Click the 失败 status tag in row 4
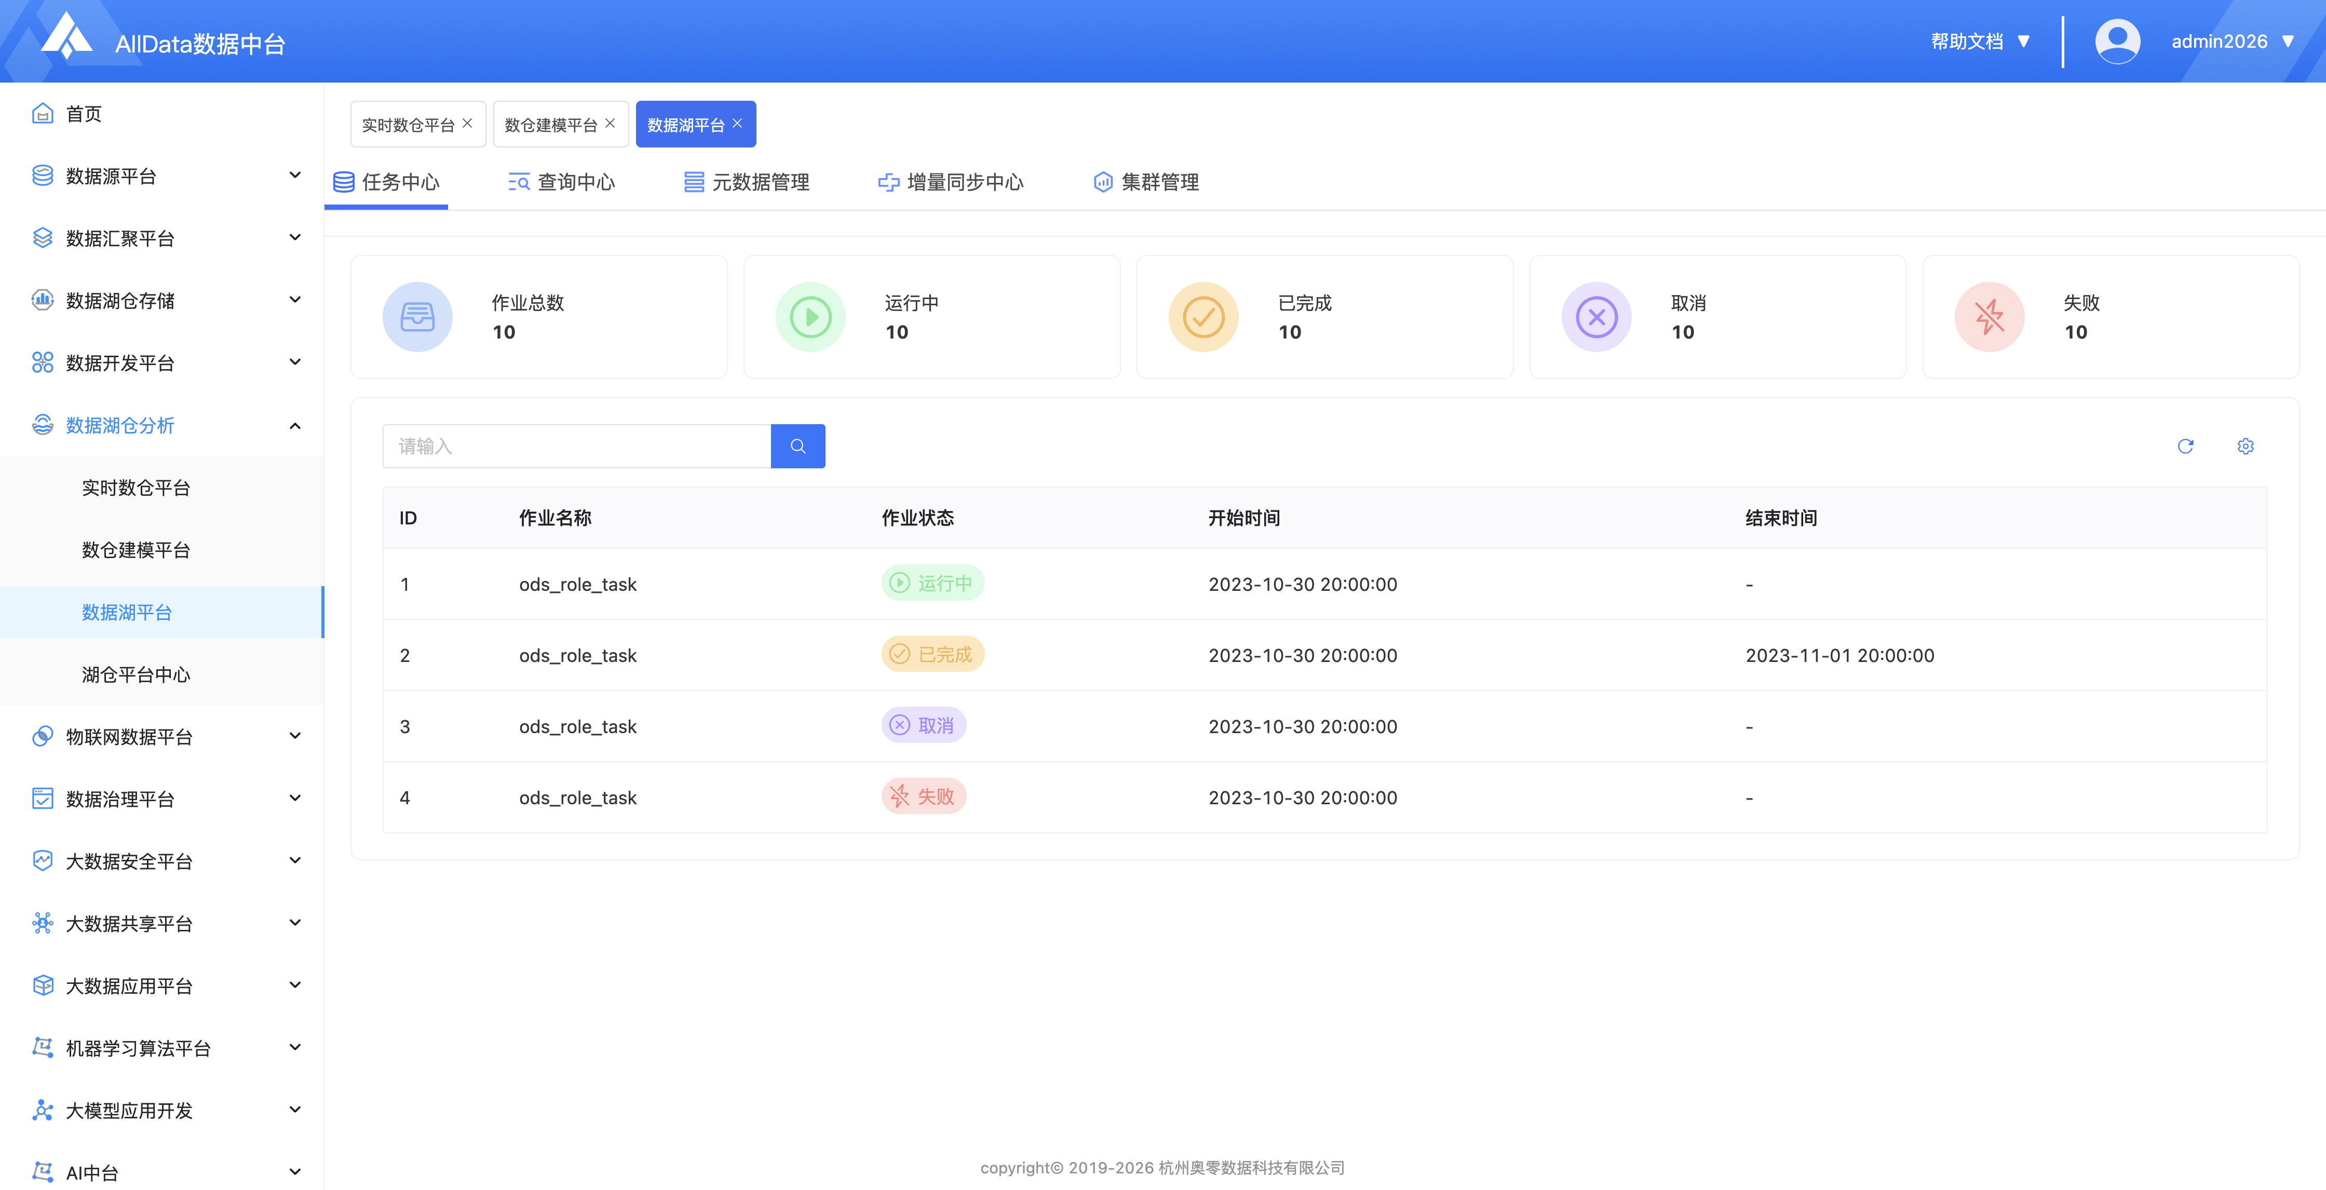 924,796
